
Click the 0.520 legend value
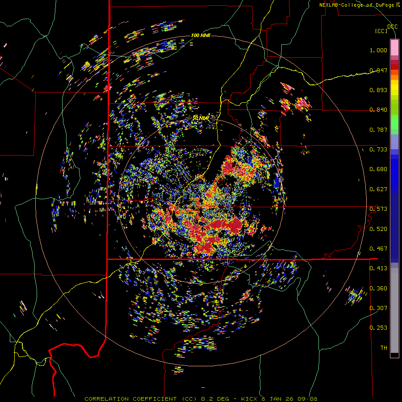point(378,229)
